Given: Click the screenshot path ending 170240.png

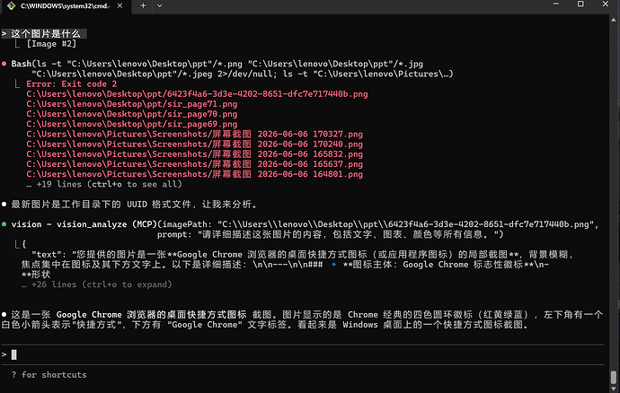Looking at the screenshot, I should (x=195, y=144).
